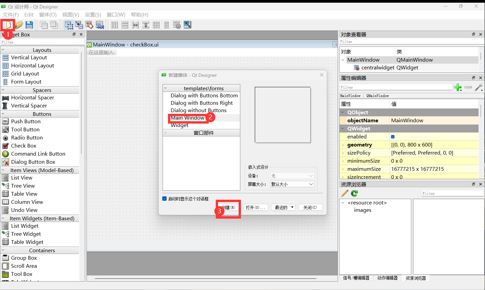The height and width of the screenshot is (290, 485).
Task: Select Push Button in Widget Box
Action: click(x=26, y=121)
